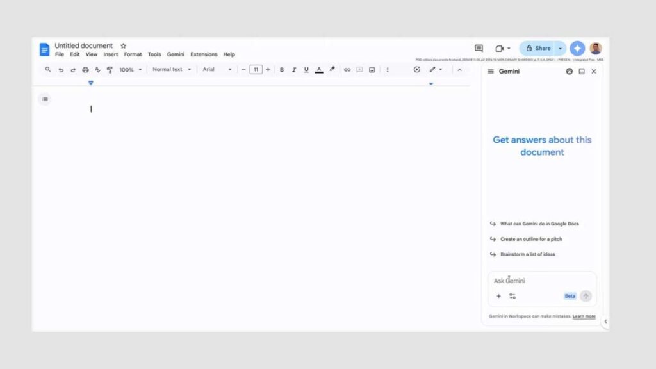656x369 pixels.
Task: Select the paint format tool
Action: click(x=110, y=70)
